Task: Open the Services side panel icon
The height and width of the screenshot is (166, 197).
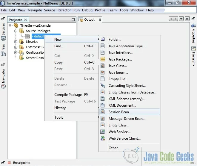Action: [3, 38]
